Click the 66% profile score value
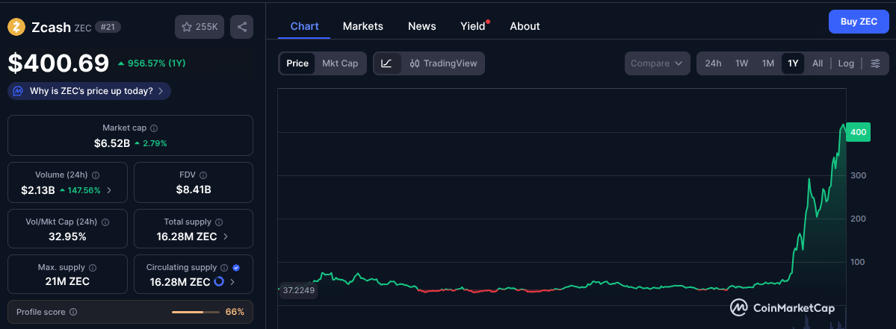 tap(235, 312)
